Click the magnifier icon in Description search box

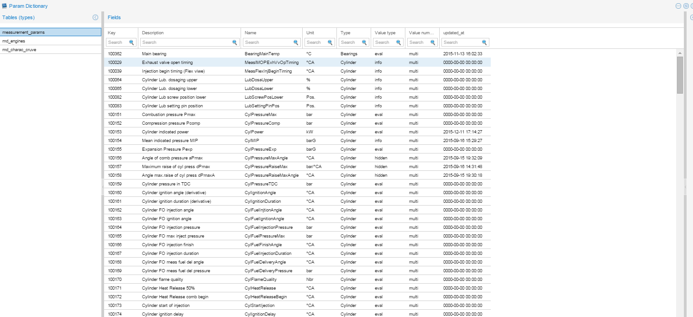click(x=235, y=42)
